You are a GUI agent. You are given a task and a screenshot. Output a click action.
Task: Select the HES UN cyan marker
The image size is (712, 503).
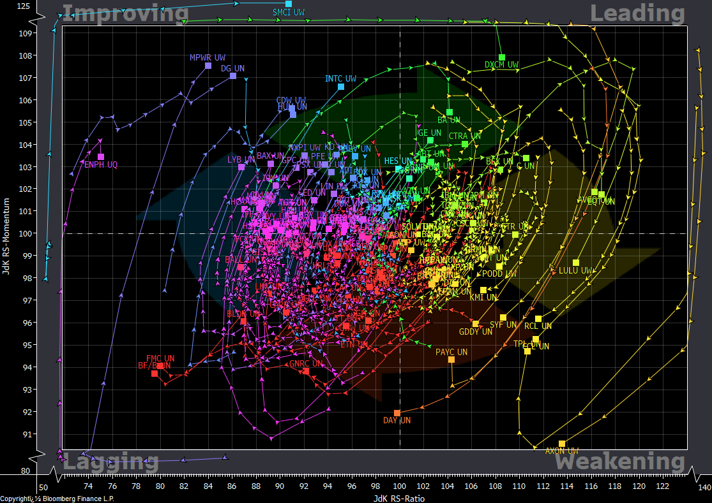pyautogui.click(x=398, y=168)
